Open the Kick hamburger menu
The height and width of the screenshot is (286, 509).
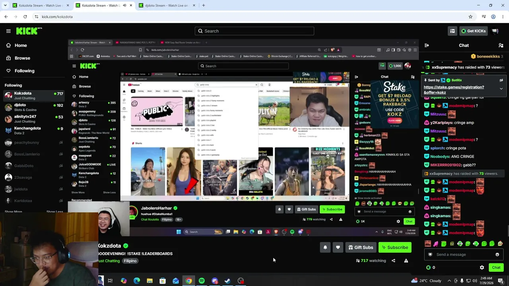[x=8, y=31]
